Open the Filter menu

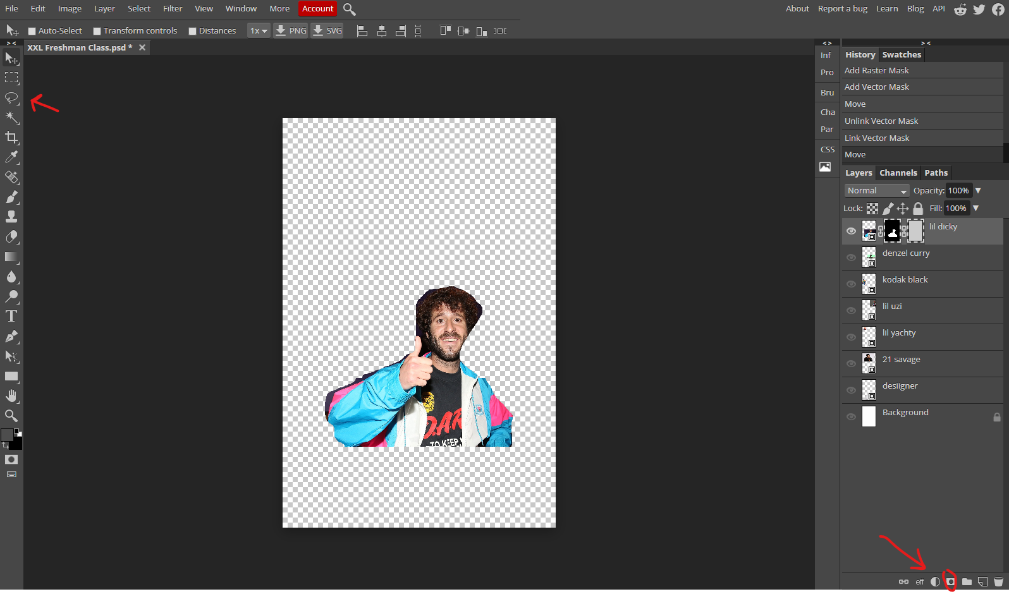[172, 9]
